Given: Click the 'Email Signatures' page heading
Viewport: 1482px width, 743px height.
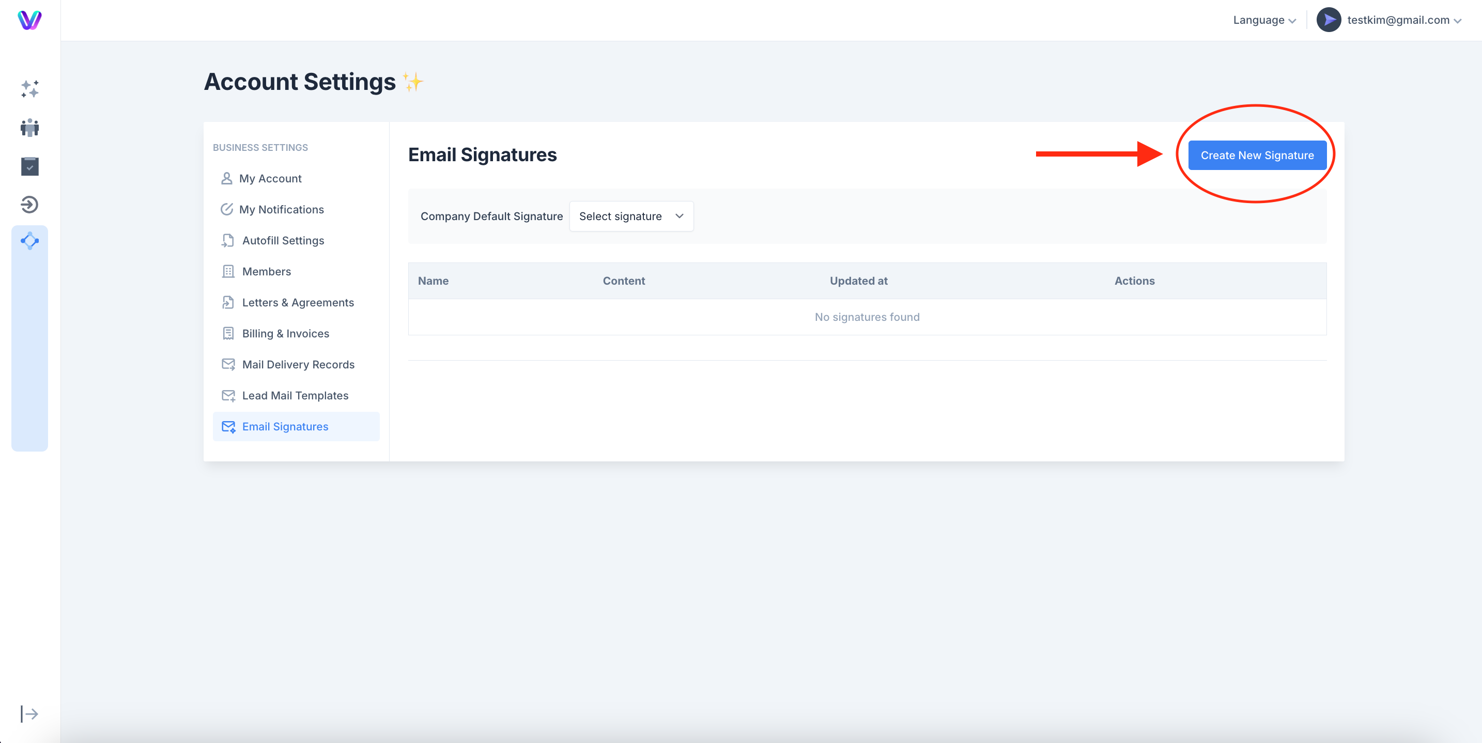Looking at the screenshot, I should pyautogui.click(x=482, y=154).
